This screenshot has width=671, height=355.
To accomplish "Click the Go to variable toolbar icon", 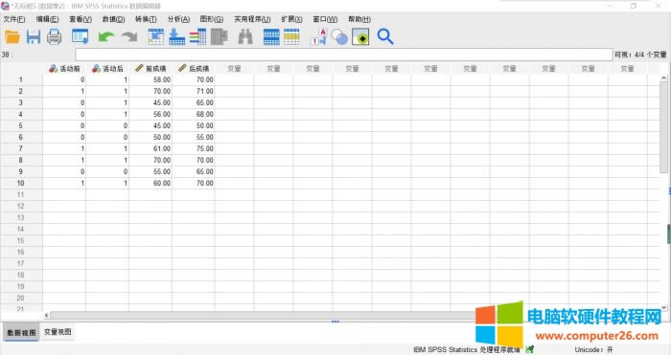I will [176, 36].
